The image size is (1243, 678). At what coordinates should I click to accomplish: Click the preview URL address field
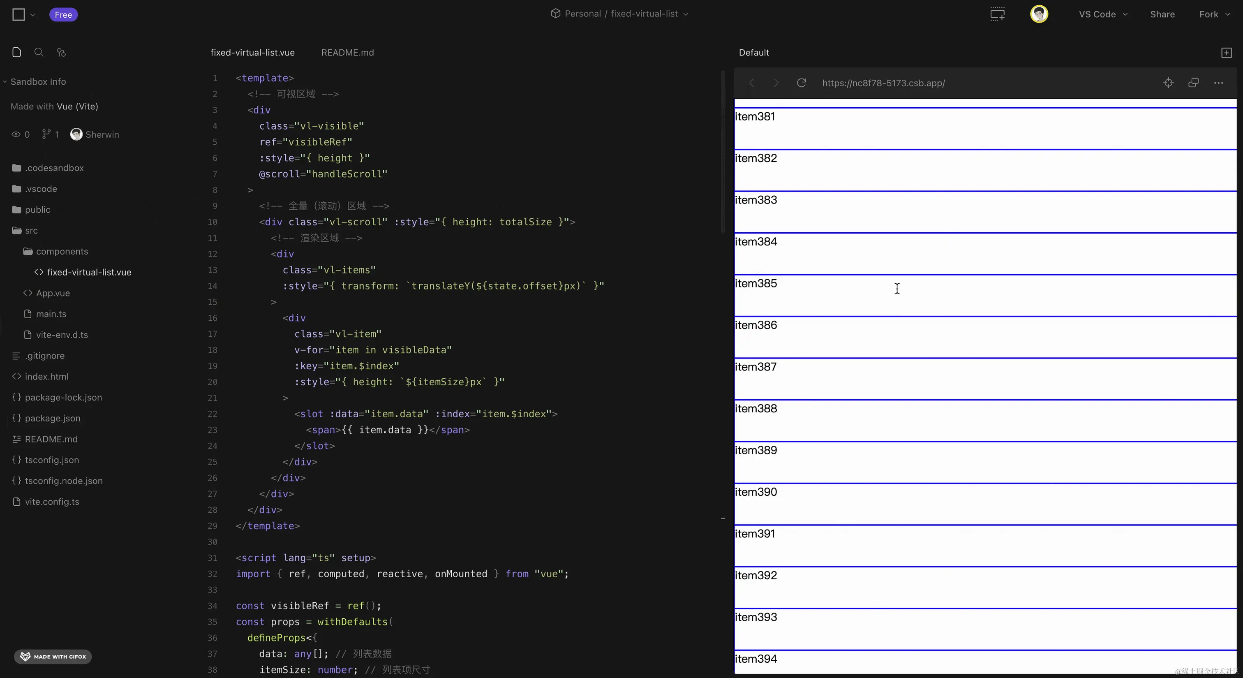pyautogui.click(x=883, y=83)
